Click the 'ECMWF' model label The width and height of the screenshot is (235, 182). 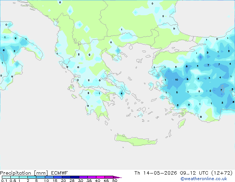60,173
